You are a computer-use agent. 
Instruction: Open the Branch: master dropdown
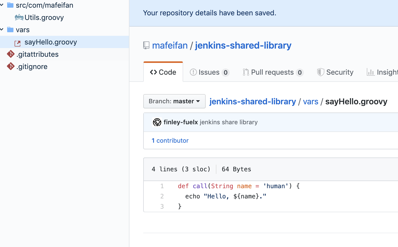click(174, 101)
